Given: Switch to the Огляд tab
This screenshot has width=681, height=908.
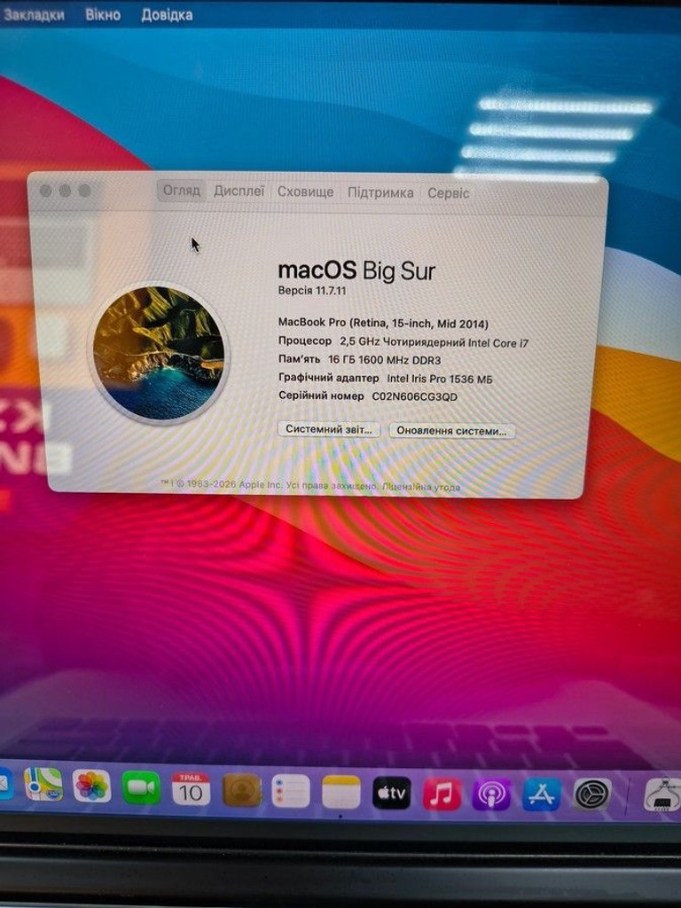Looking at the screenshot, I should coord(181,191).
